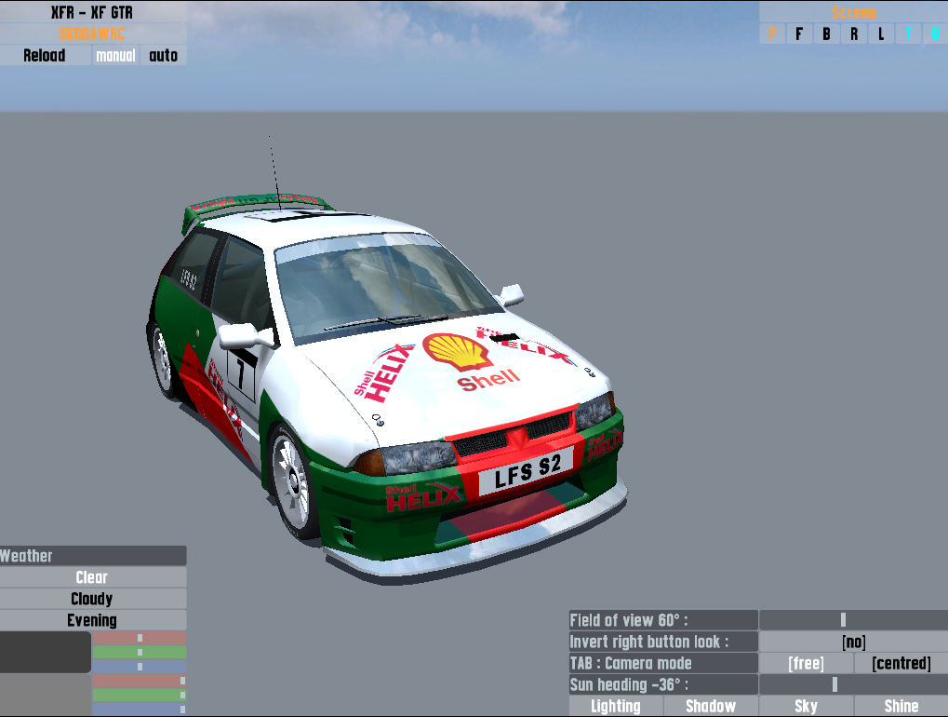
Task: Click the number 7 on the car door
Action: pyautogui.click(x=241, y=372)
